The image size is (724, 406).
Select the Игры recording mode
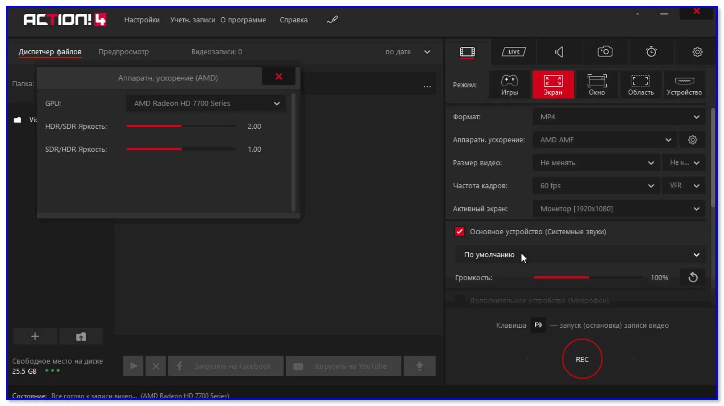pyautogui.click(x=510, y=85)
